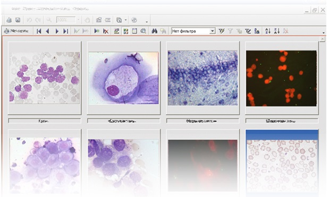Click the scroll-up arrow of the gallery
330x197 pixels.
tap(323, 39)
